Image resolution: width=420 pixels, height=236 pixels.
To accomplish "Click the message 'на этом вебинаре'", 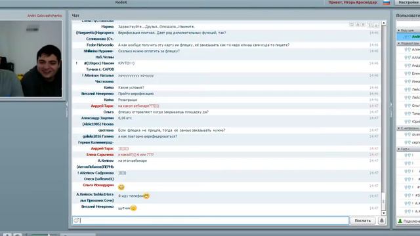I will [133, 161].
